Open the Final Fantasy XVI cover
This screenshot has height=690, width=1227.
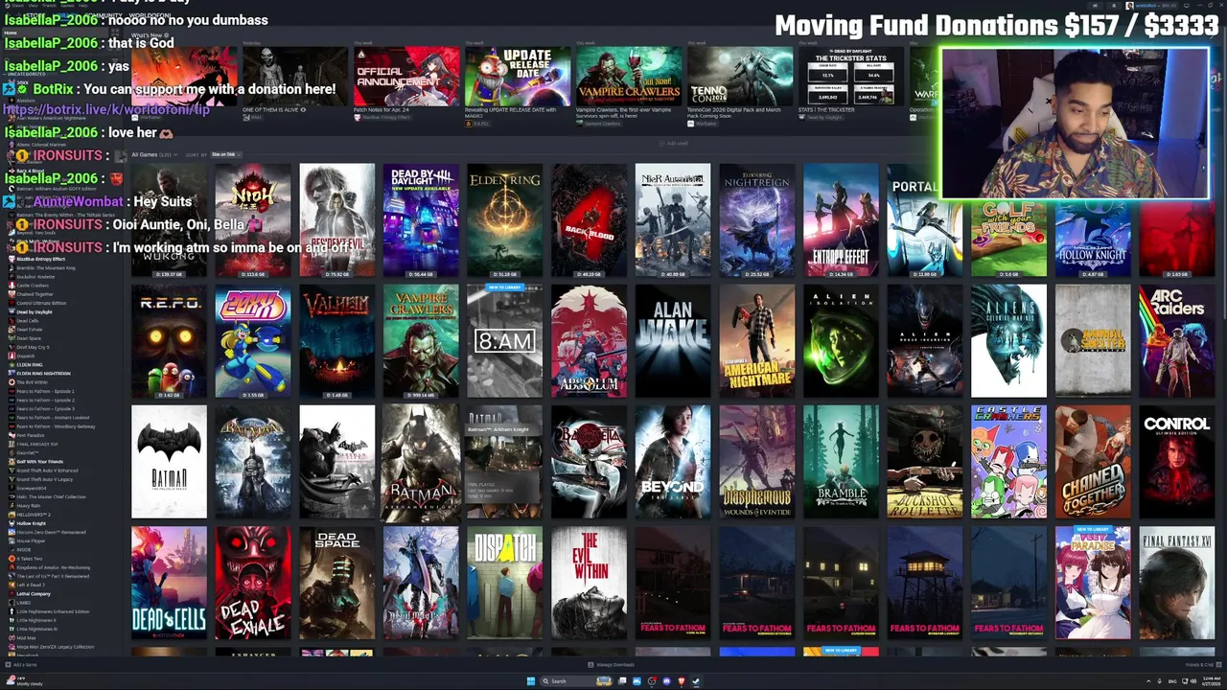click(1177, 583)
